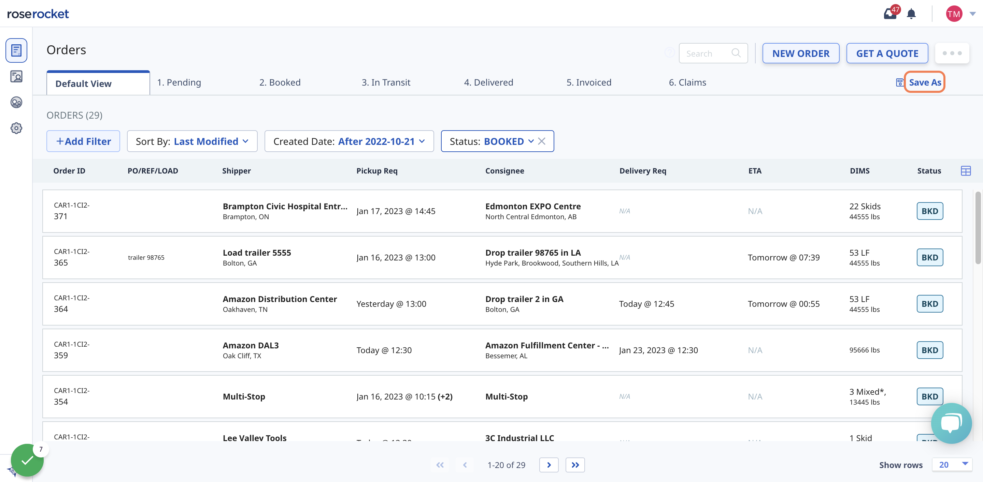This screenshot has width=983, height=482.
Task: Switch to the 6. Claims tab
Action: point(687,82)
